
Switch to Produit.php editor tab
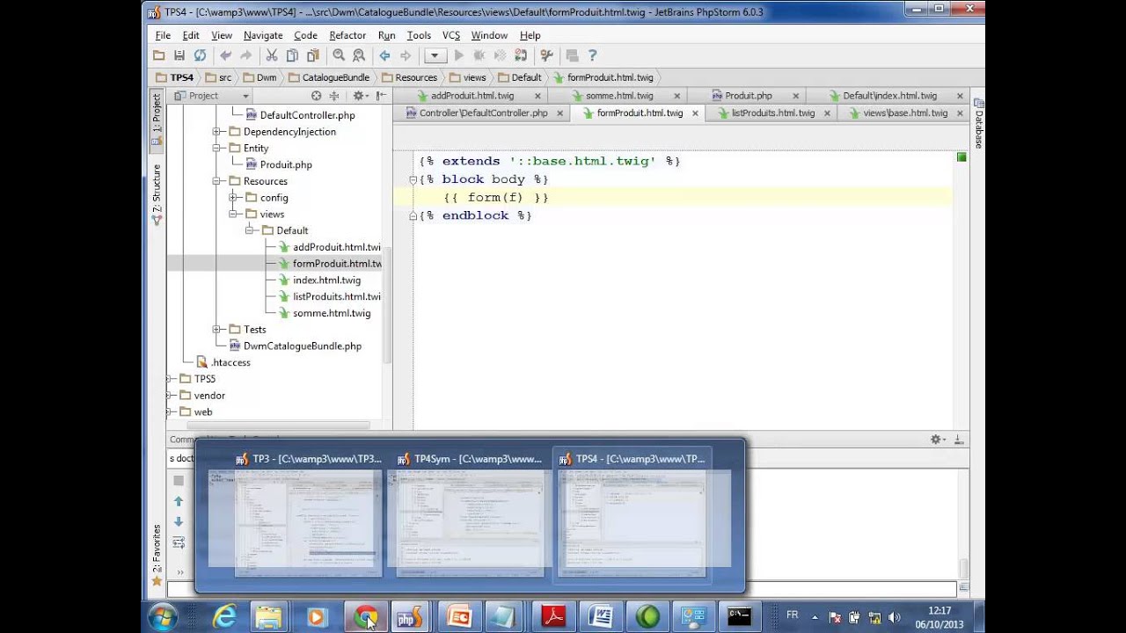pyautogui.click(x=748, y=96)
